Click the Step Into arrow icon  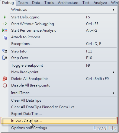coord(5,51)
